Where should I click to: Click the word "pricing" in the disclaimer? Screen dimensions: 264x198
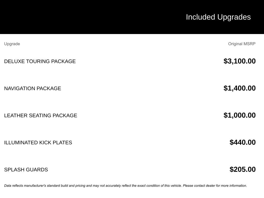click(80, 186)
